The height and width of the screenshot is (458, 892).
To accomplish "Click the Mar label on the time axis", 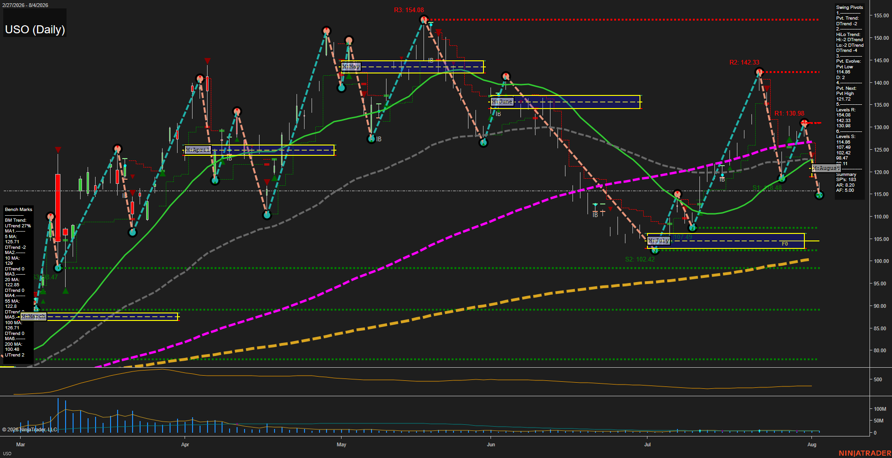I will point(21,444).
